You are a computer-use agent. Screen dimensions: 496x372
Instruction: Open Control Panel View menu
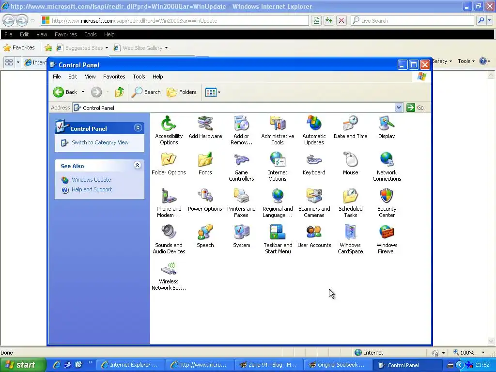[90, 77]
